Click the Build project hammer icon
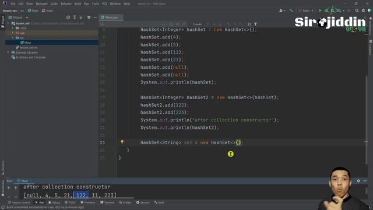Screen dimensions: 373x210 [291, 10]
